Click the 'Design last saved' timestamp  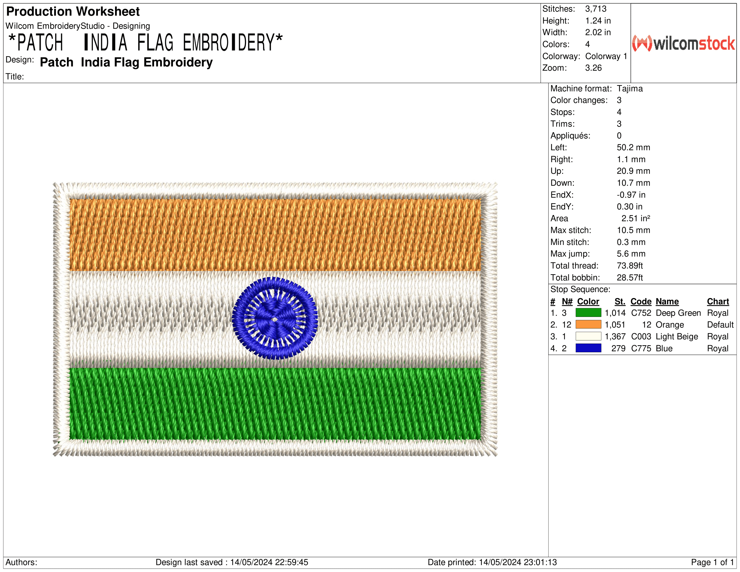[232, 563]
